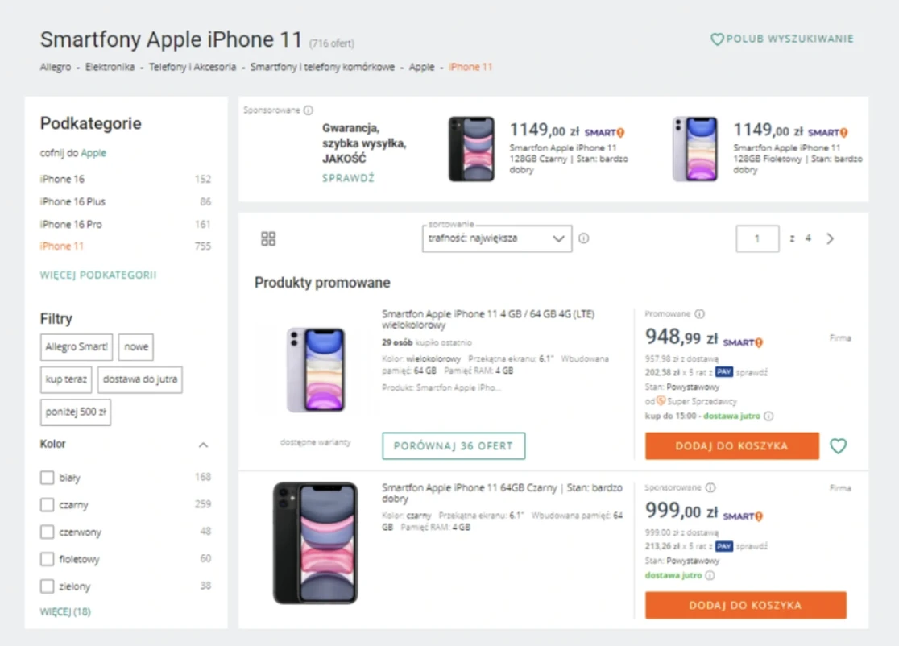This screenshot has height=646, width=899.
Task: Add purple iPhone 11 to favorites heart
Action: (x=839, y=446)
